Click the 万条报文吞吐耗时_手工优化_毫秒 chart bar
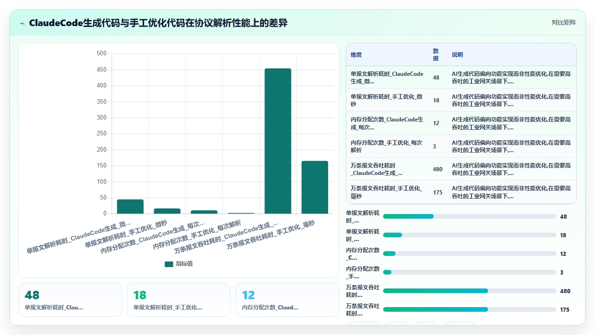The image size is (595, 335). (315, 187)
